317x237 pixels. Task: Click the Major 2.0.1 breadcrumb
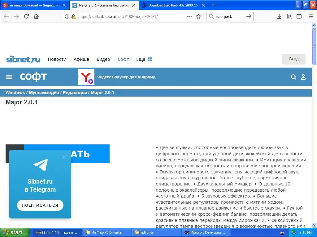pyautogui.click(x=102, y=93)
